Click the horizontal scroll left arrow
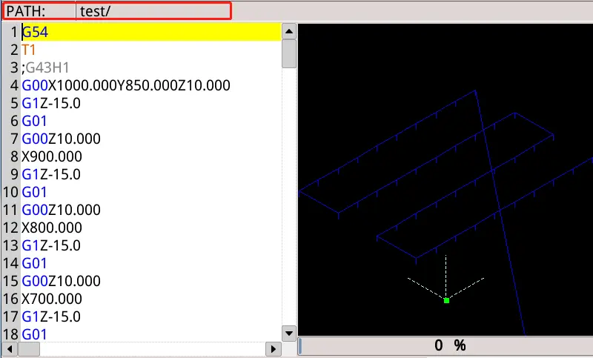The height and width of the screenshot is (358, 593). 10,349
